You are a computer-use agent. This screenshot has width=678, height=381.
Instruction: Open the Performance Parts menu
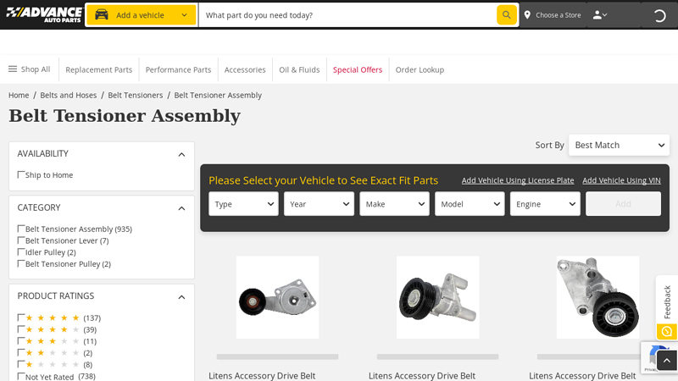coord(178,69)
